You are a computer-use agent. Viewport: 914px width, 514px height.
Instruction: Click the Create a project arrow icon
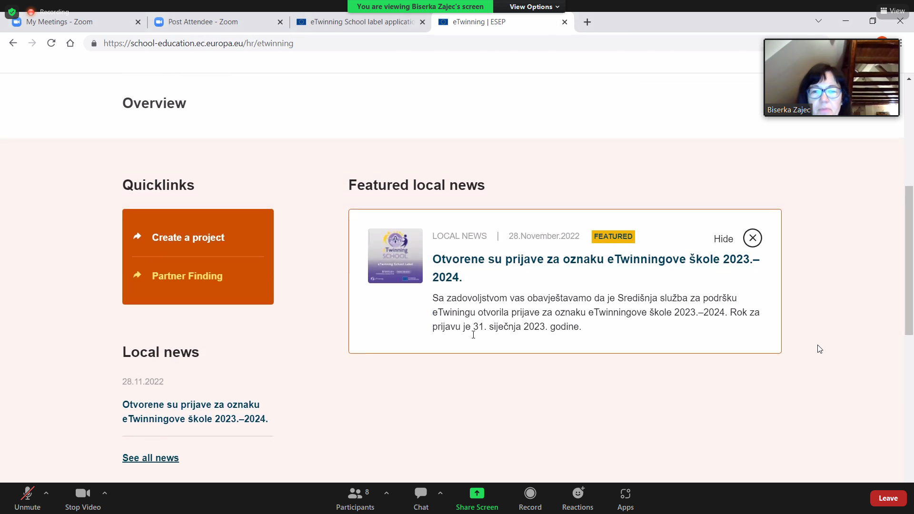138,236
